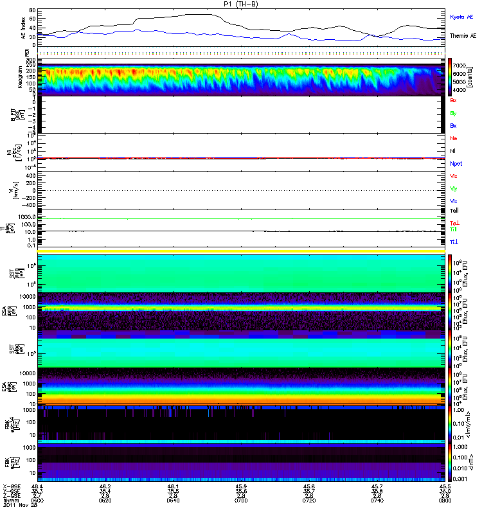Select the blue Npot legend label
The image size is (482, 514).
[x=456, y=164]
